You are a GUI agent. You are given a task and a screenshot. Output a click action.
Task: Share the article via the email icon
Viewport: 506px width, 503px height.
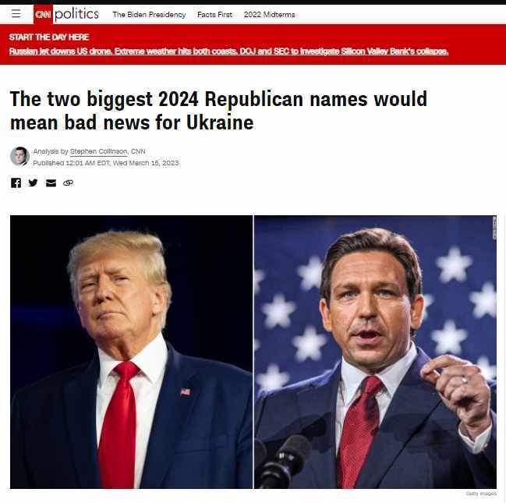(x=51, y=183)
